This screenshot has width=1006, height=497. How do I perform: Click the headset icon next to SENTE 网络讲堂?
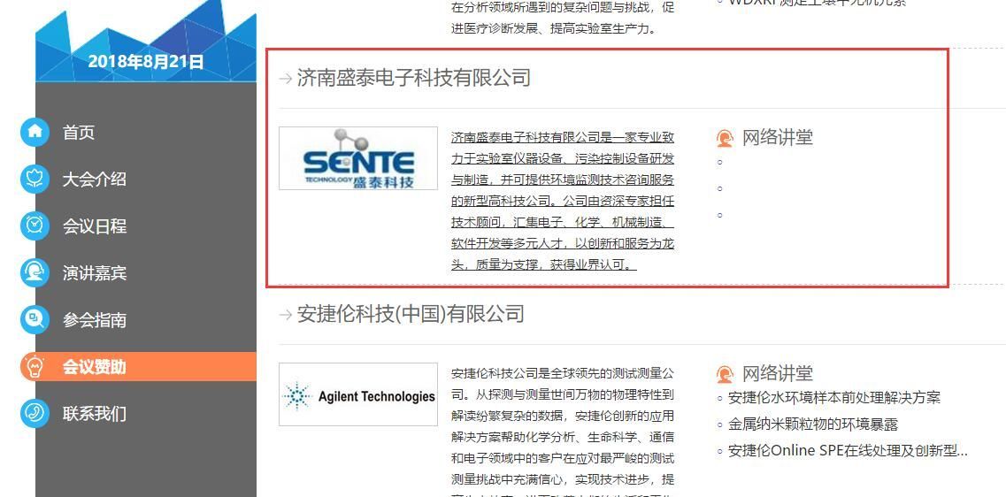coord(725,138)
